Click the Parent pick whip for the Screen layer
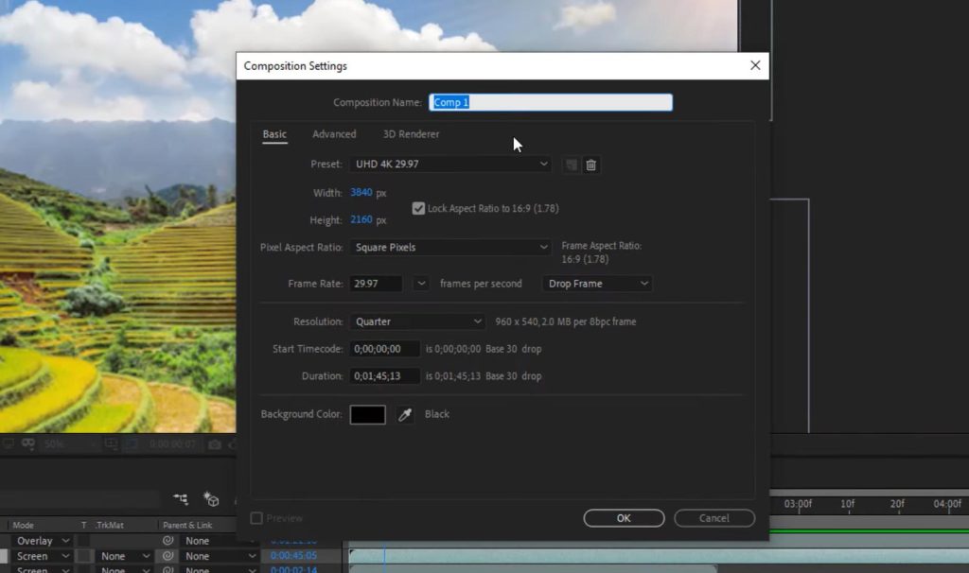The image size is (969, 573). (x=168, y=556)
